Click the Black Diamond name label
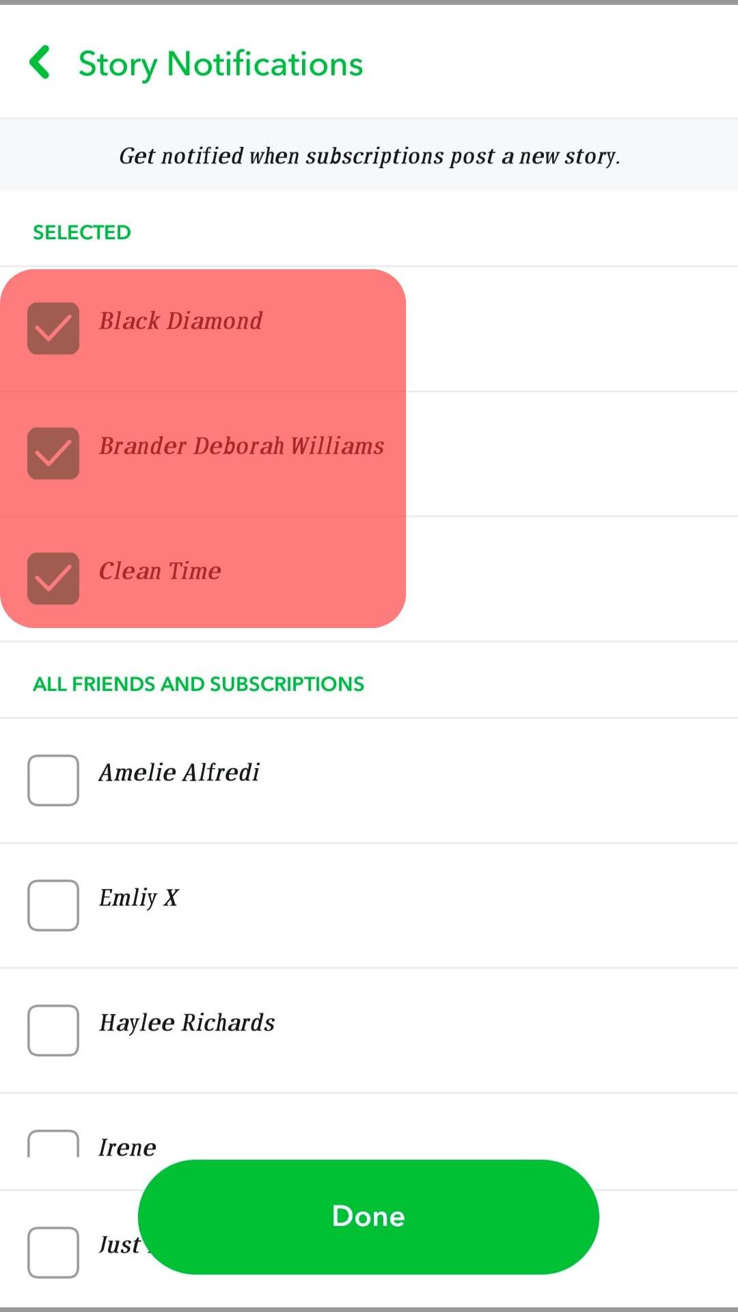The width and height of the screenshot is (738, 1312). (180, 320)
